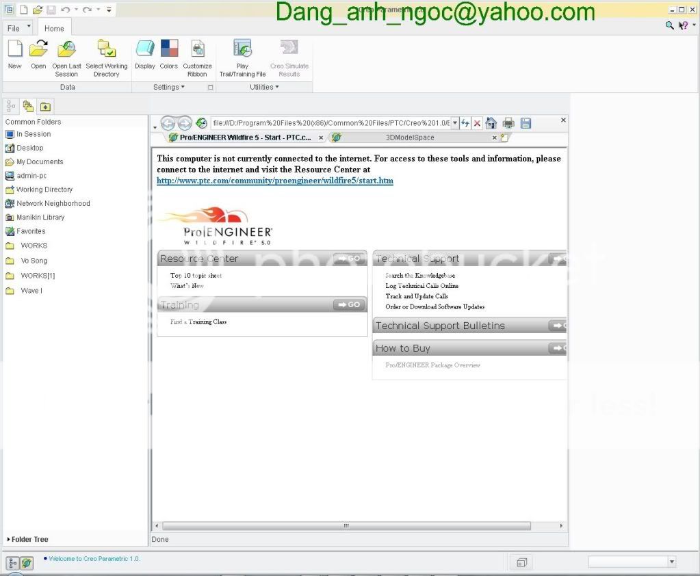The height and width of the screenshot is (576, 700).
Task: Toggle the browser display from the status bar
Action: point(27,563)
